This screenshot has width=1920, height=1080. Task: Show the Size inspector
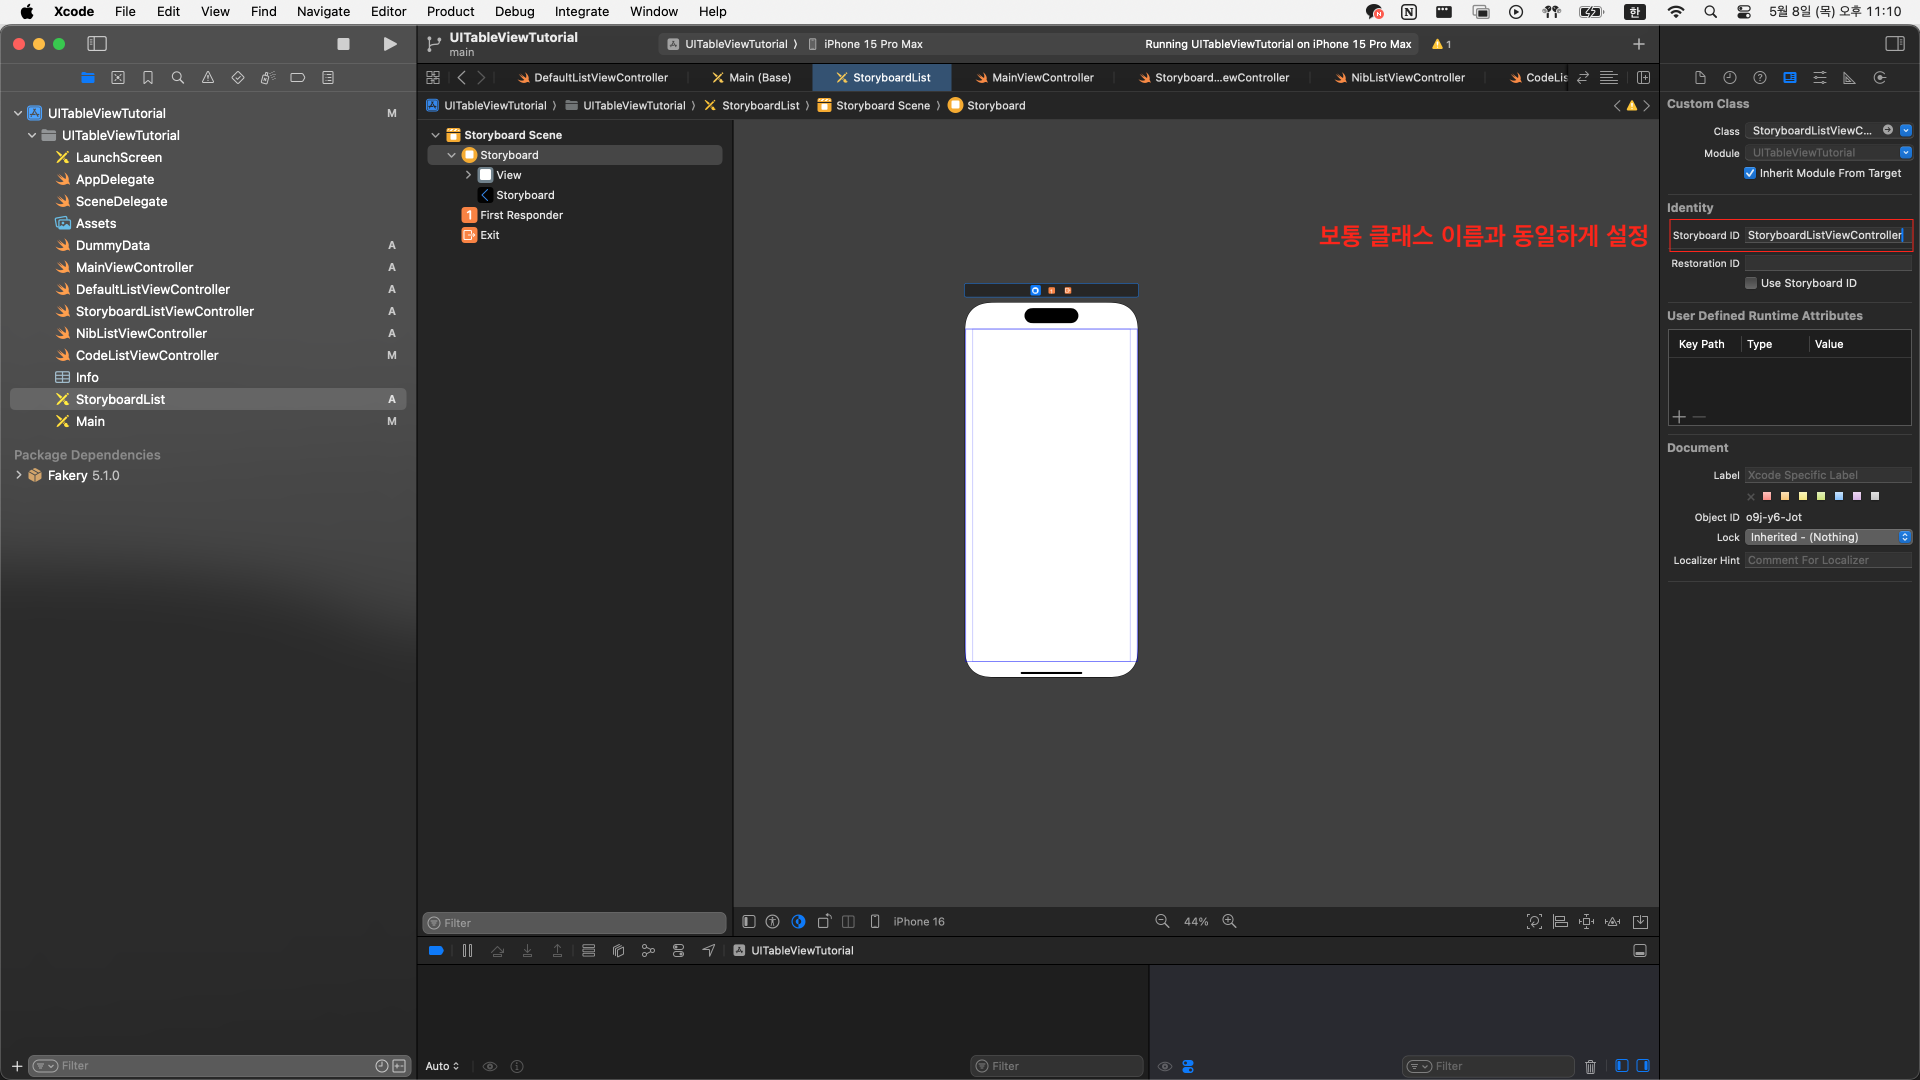pos(1849,77)
